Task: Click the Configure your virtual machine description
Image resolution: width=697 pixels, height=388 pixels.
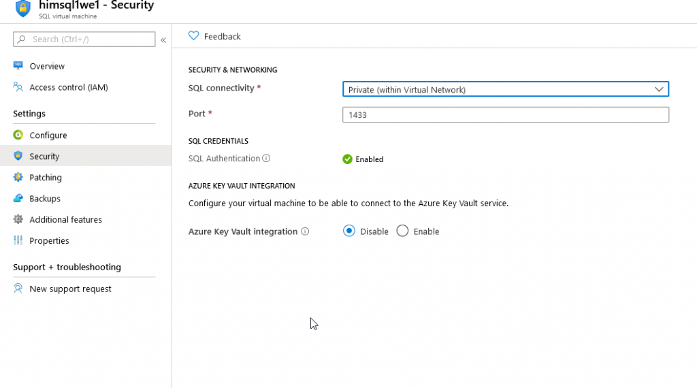Action: click(x=348, y=203)
